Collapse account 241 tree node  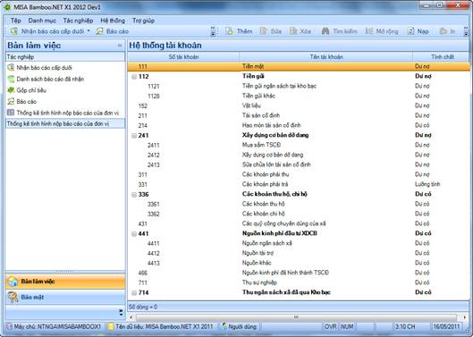[x=134, y=136]
